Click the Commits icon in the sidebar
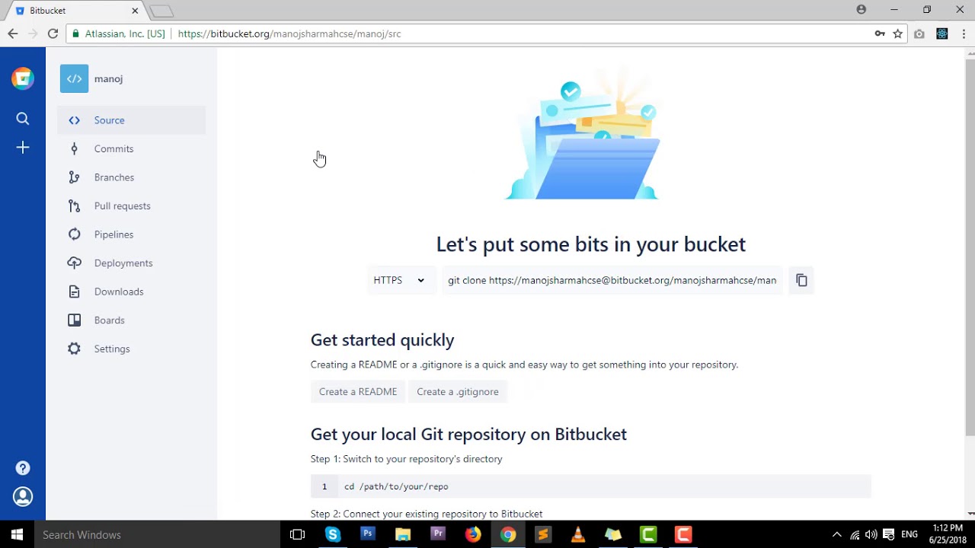 point(74,149)
